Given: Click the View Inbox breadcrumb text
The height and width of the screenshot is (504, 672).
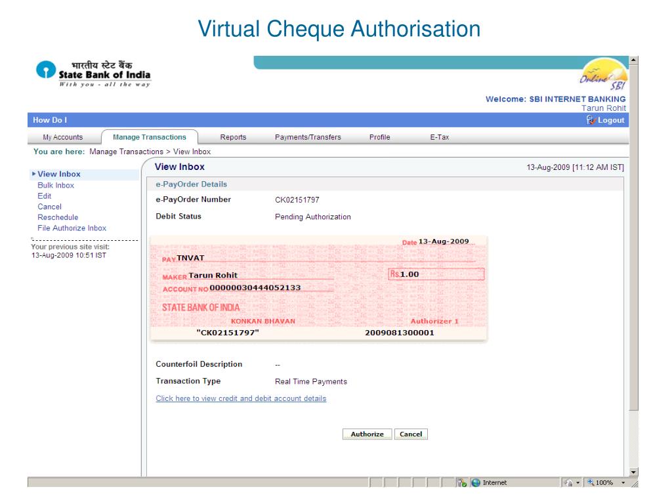Looking at the screenshot, I should click(192, 152).
